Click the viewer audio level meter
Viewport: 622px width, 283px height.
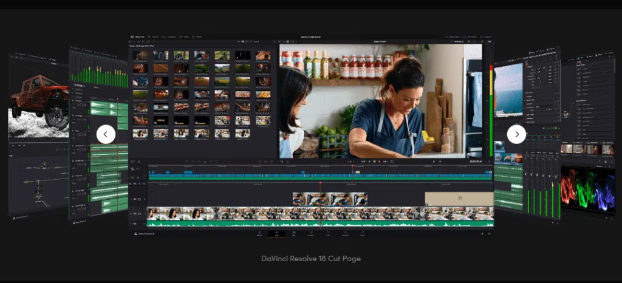(491, 111)
